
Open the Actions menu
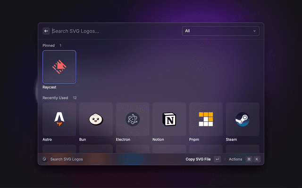point(235,159)
